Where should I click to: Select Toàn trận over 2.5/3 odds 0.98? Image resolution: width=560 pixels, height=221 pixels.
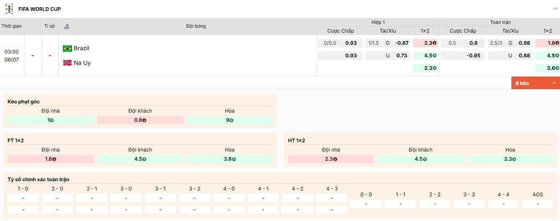coord(510,43)
